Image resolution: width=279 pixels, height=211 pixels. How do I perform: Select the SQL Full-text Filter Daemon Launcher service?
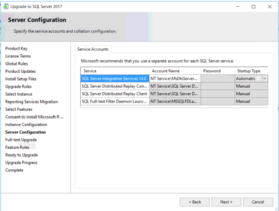114,101
